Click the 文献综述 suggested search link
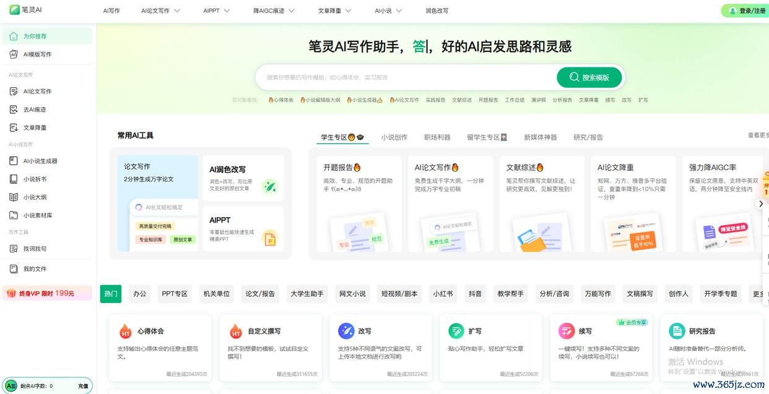 (x=462, y=100)
